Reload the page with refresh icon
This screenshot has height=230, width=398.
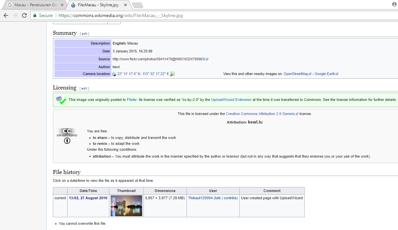pyautogui.click(x=24, y=15)
